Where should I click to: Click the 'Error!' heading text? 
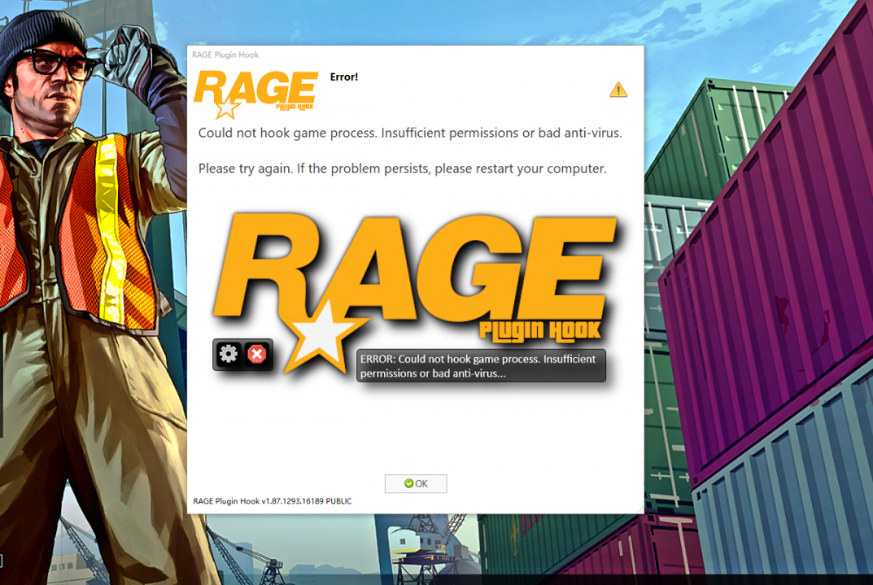(343, 77)
